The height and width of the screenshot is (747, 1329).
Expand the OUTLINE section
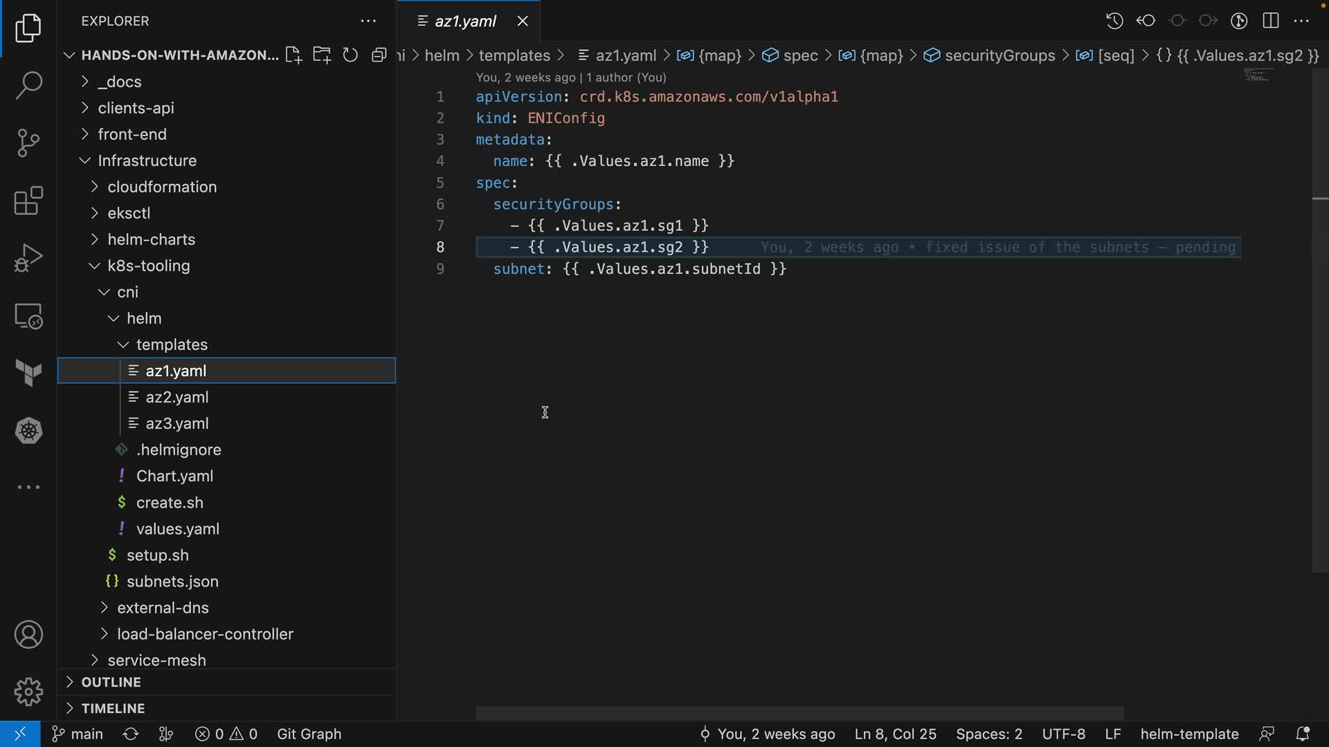(111, 682)
